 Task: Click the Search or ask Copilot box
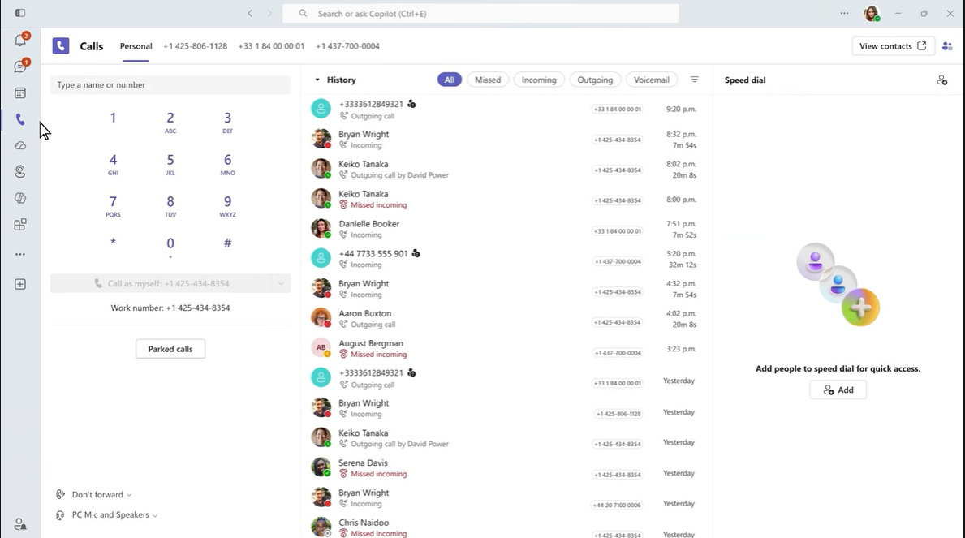(480, 14)
